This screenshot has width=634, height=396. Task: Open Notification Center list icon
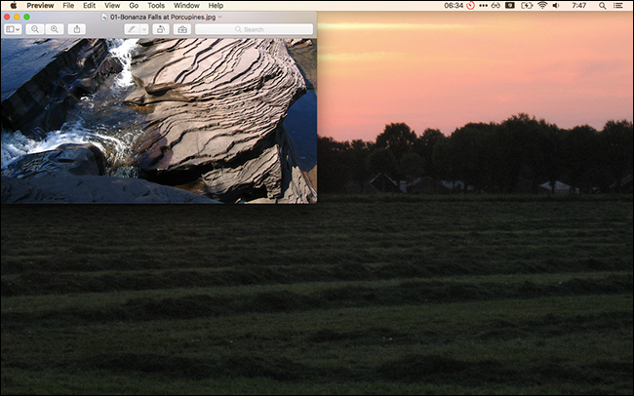[x=617, y=5]
